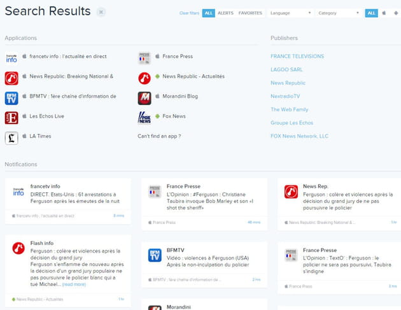Open publisher The Web Family
This screenshot has width=401, height=310.
point(289,109)
